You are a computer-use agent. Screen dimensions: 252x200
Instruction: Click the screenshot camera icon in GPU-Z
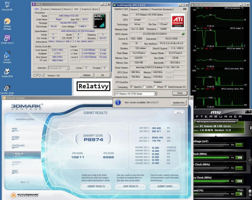click(185, 9)
